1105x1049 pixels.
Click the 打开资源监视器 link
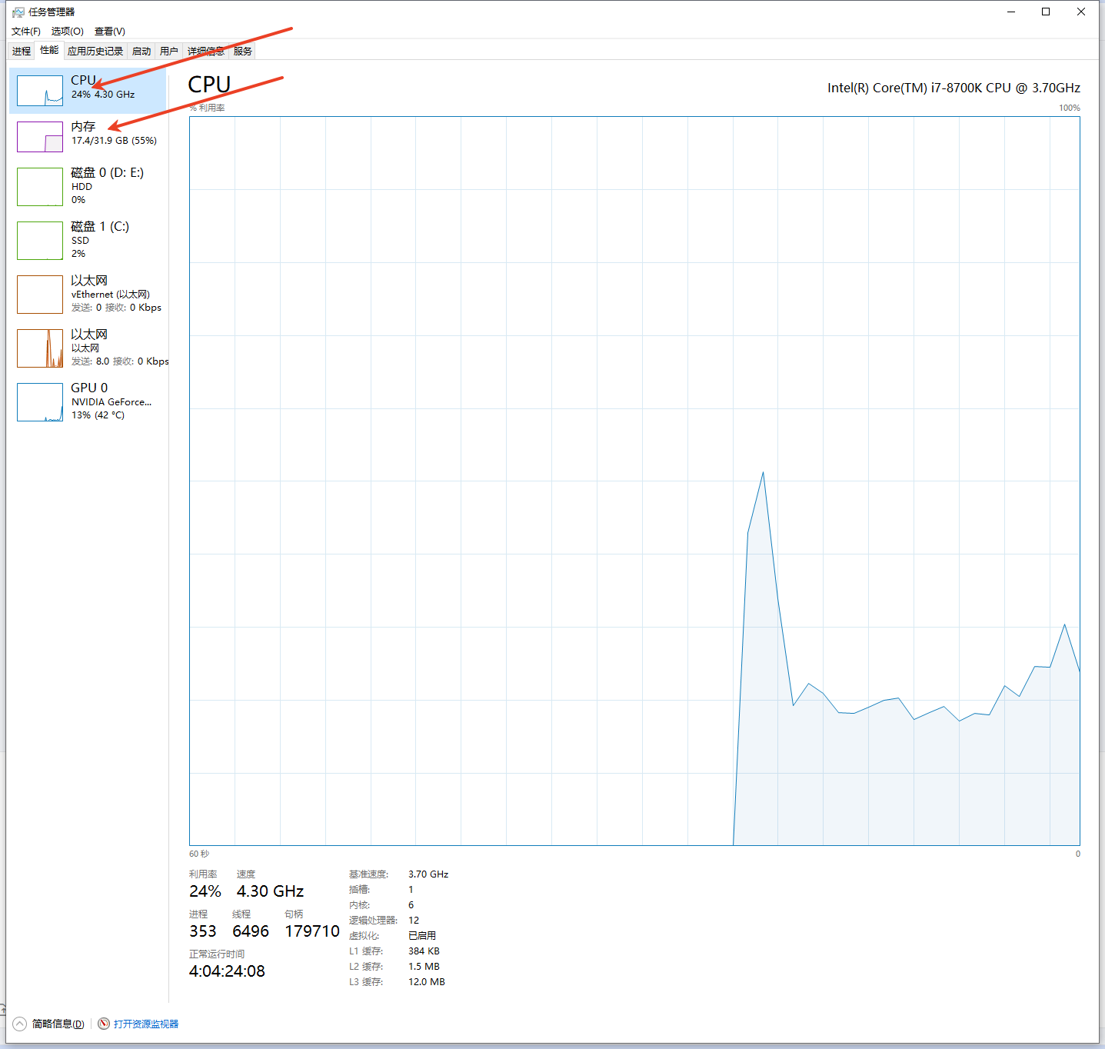coord(146,1024)
